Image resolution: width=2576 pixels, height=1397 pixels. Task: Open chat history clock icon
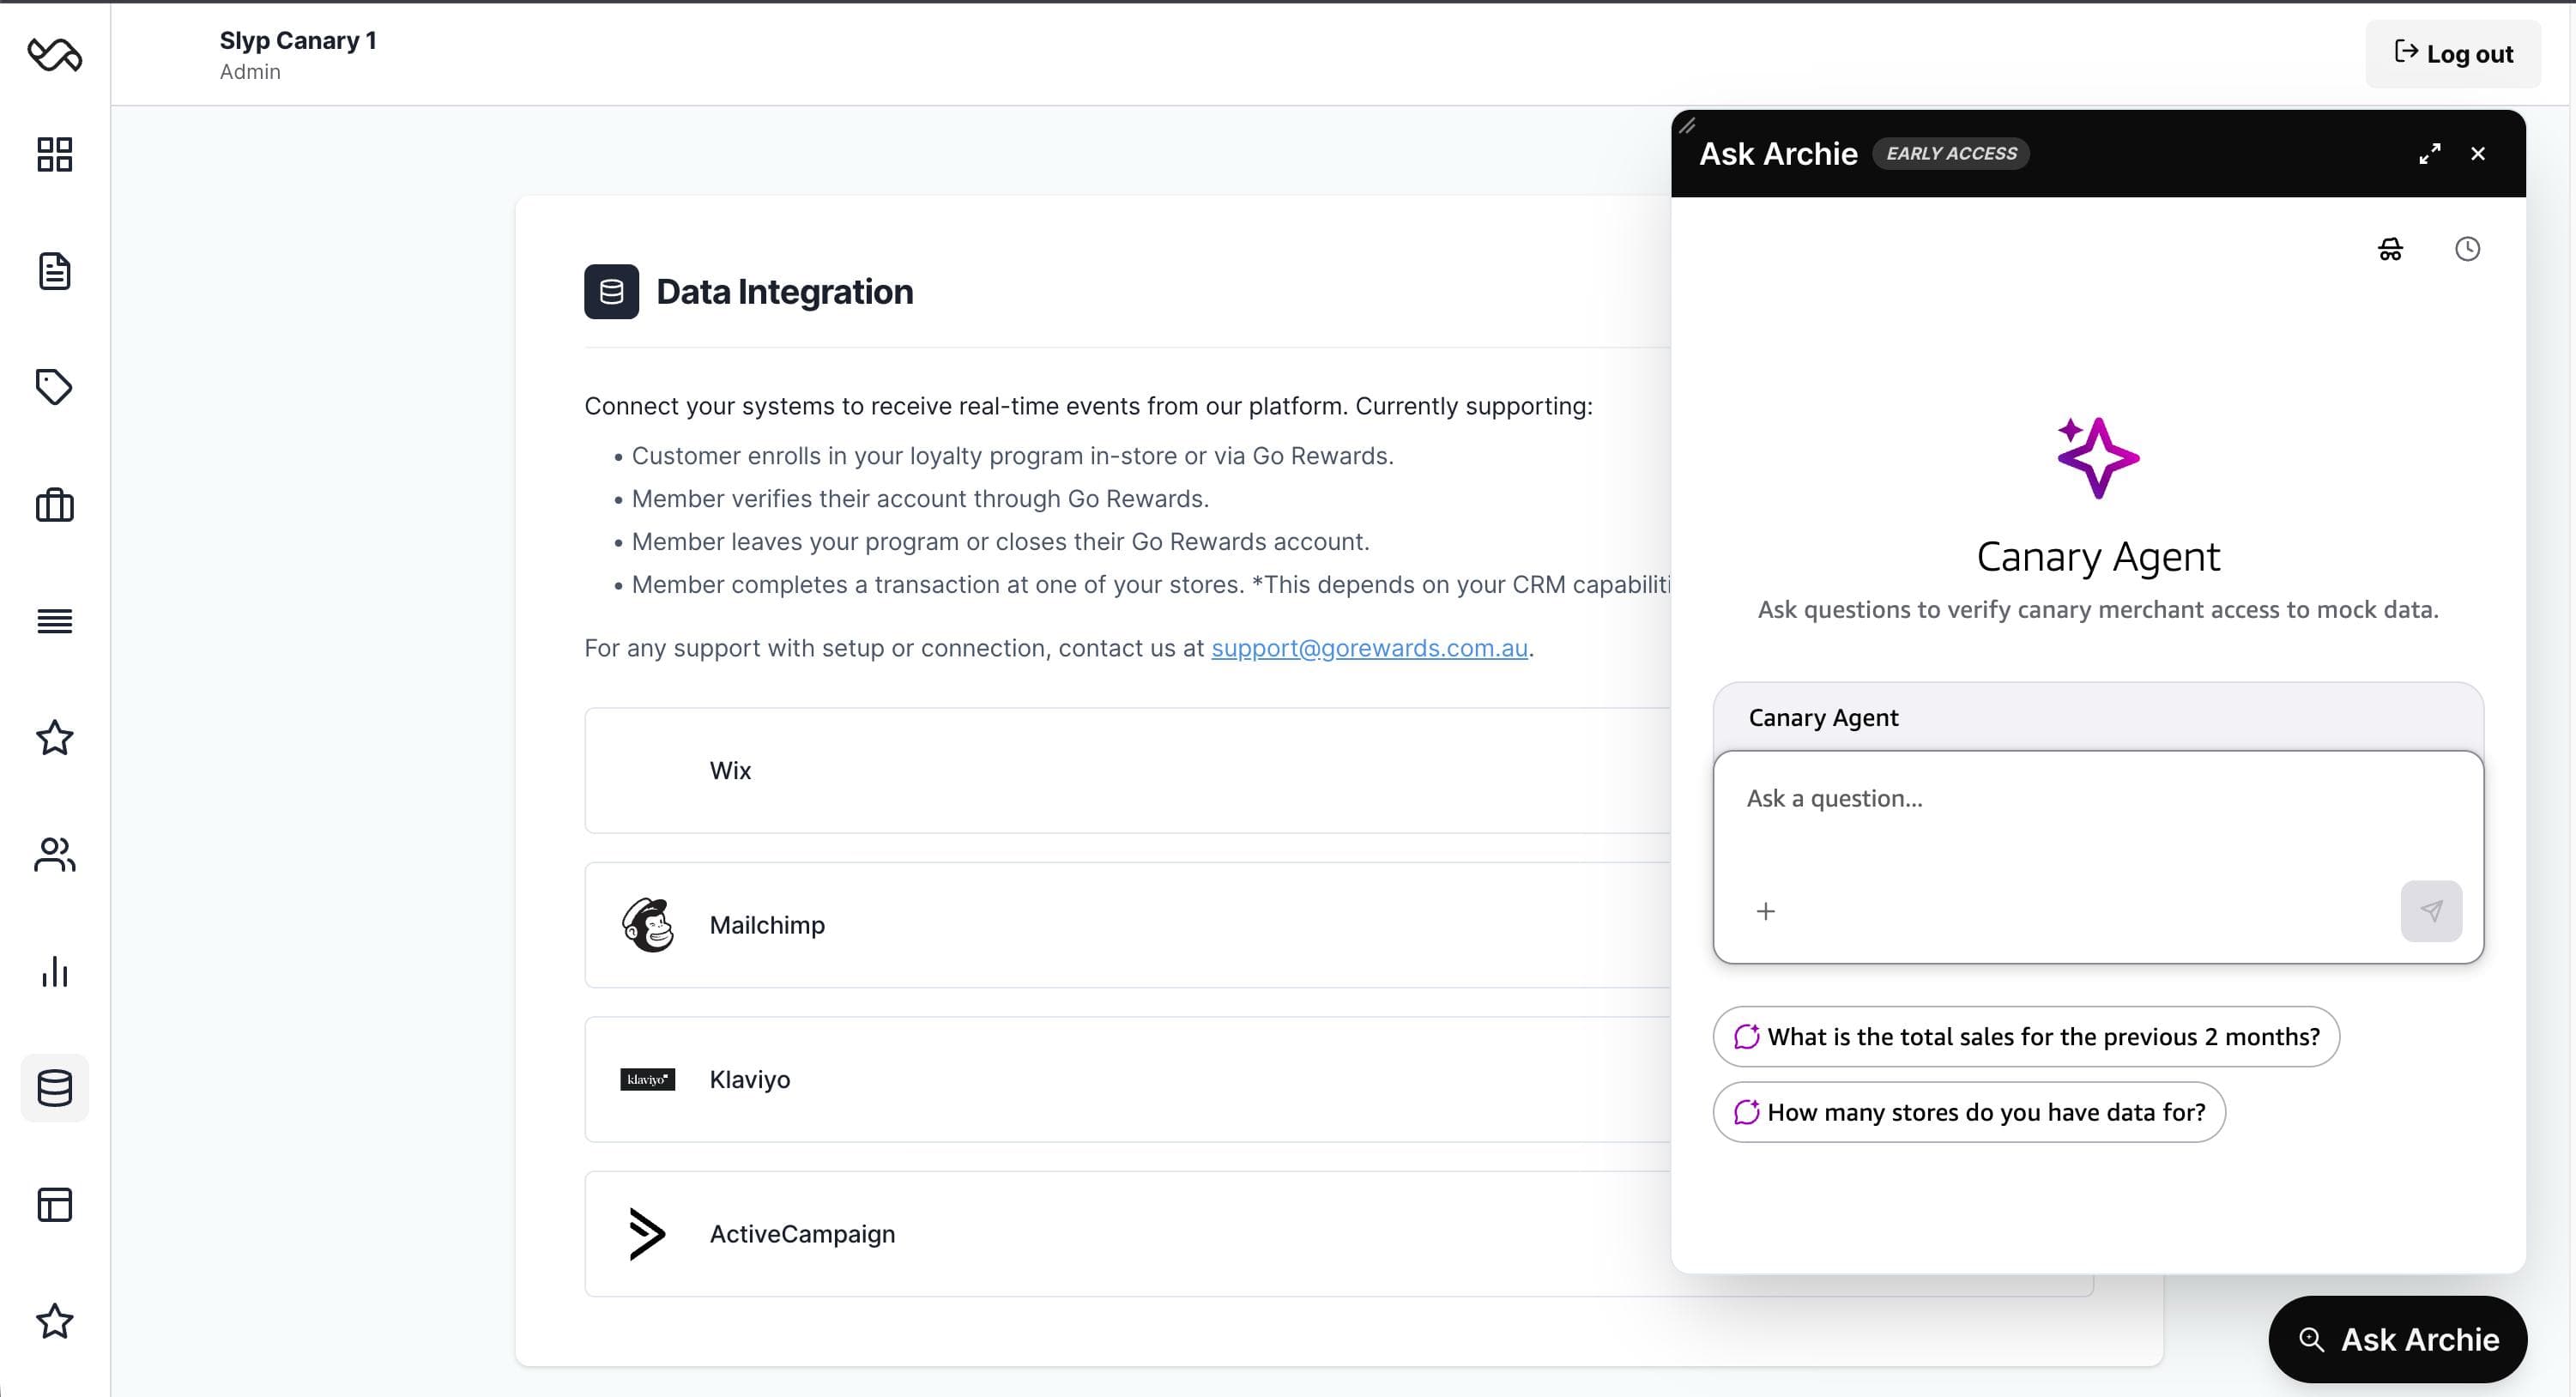[x=2467, y=249]
